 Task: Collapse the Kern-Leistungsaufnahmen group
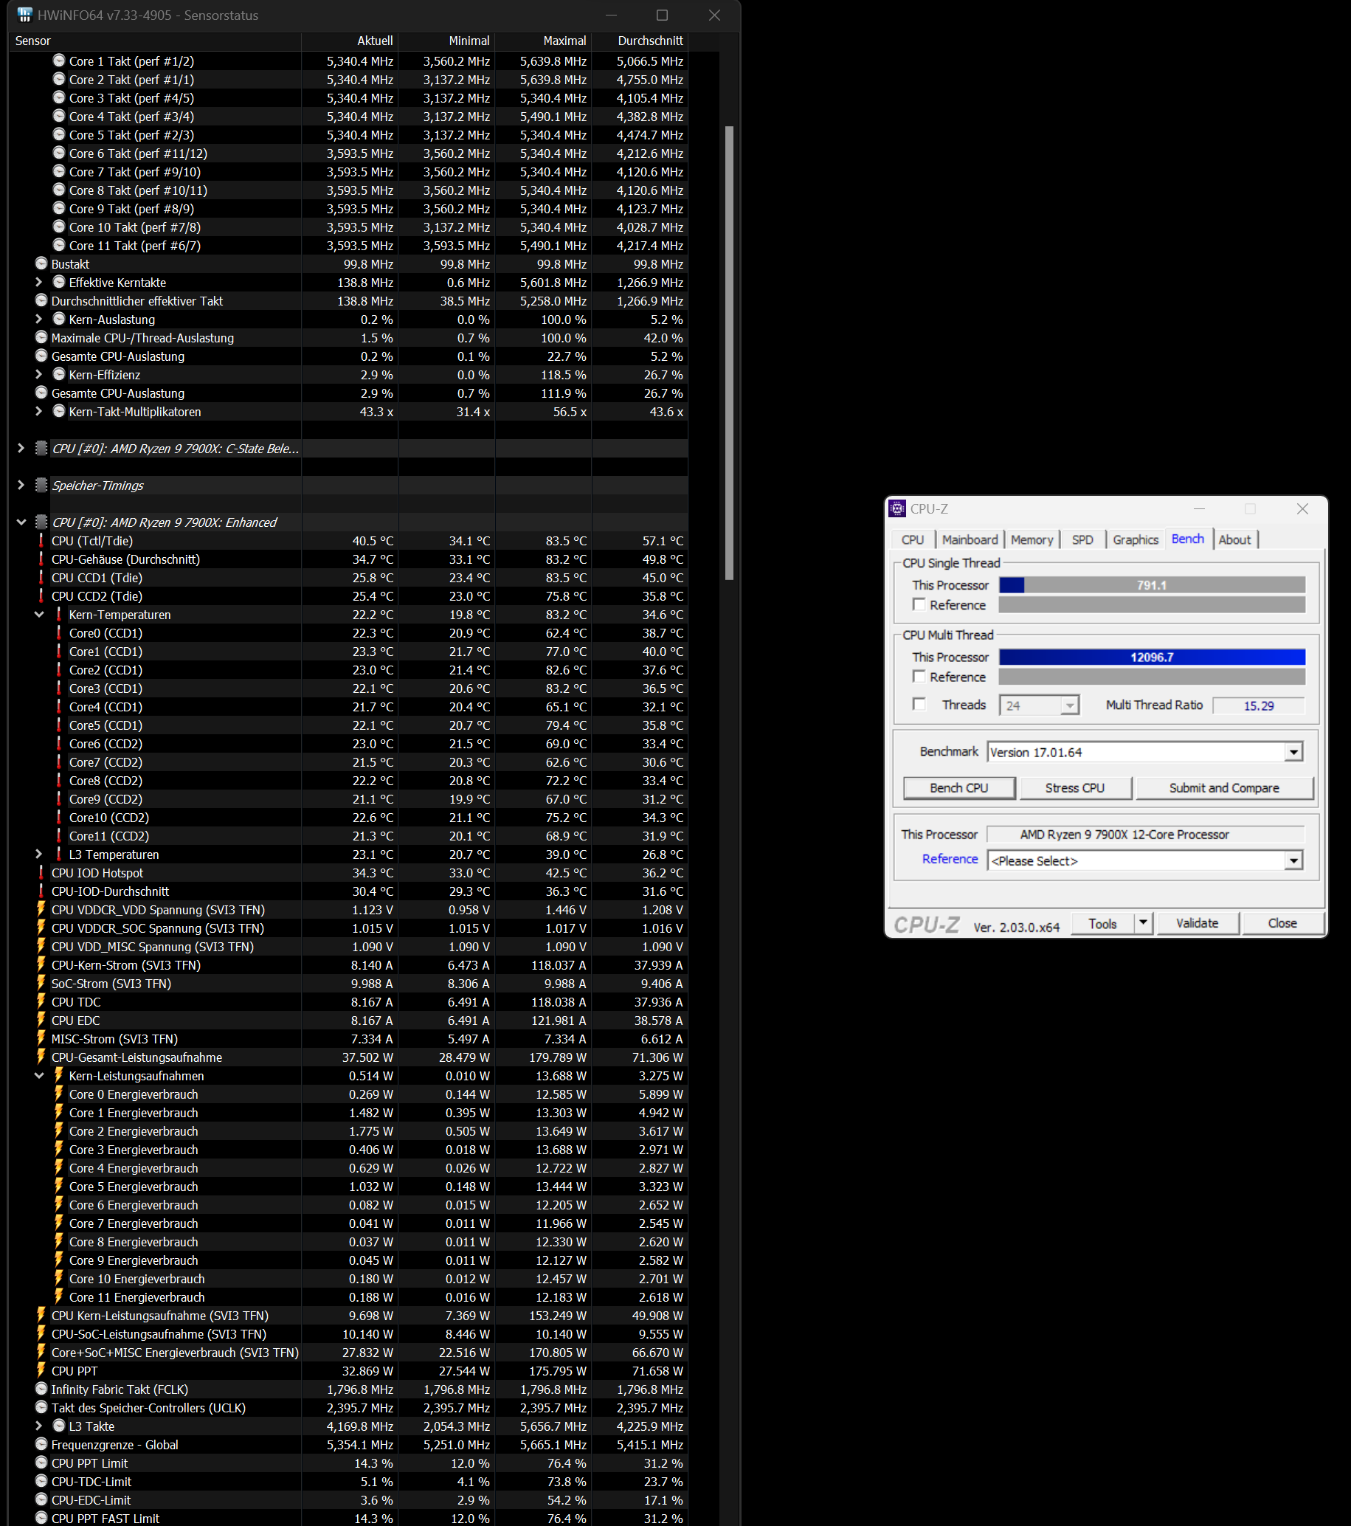[x=39, y=1075]
